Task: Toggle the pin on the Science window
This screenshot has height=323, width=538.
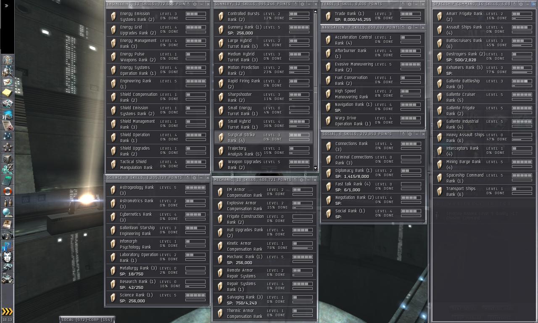Action: pos(187,177)
